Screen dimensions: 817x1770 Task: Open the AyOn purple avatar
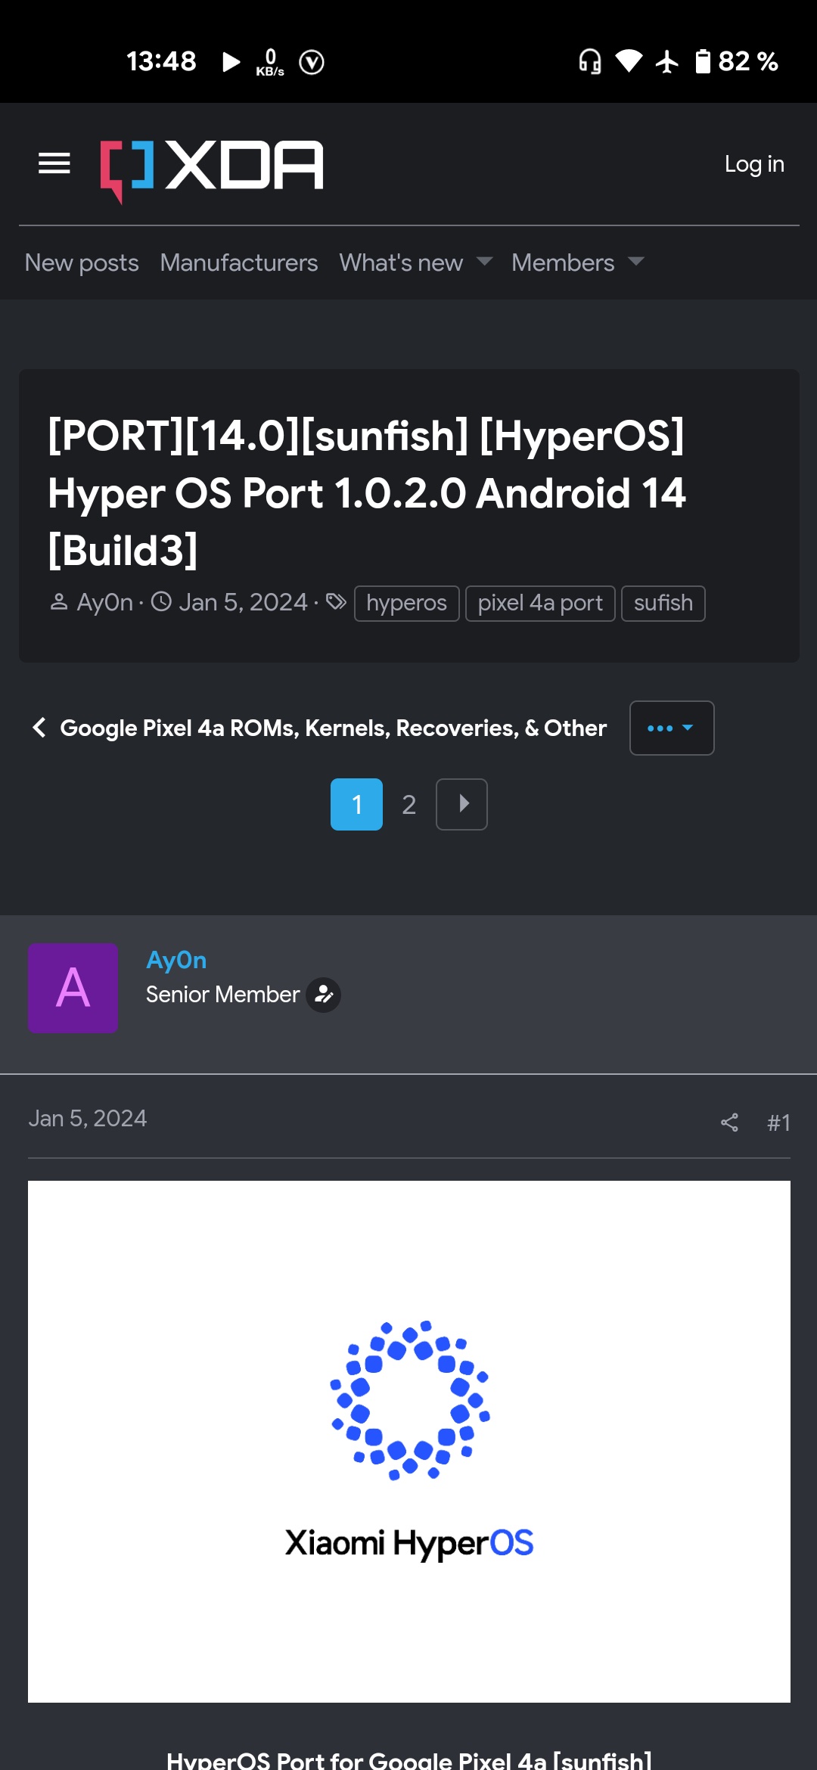(73, 988)
